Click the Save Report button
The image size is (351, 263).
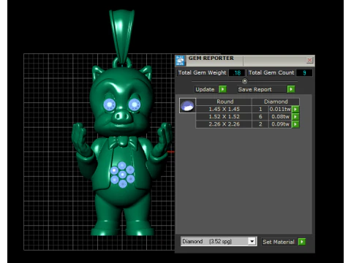point(262,89)
